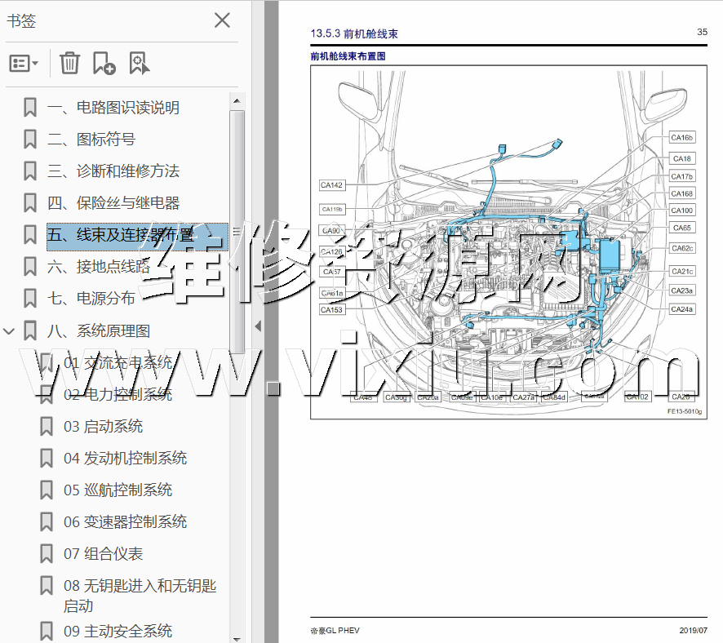Open bookmark 一、电路图识读说明
Viewport: 723px width, 643px height.
coord(113,108)
